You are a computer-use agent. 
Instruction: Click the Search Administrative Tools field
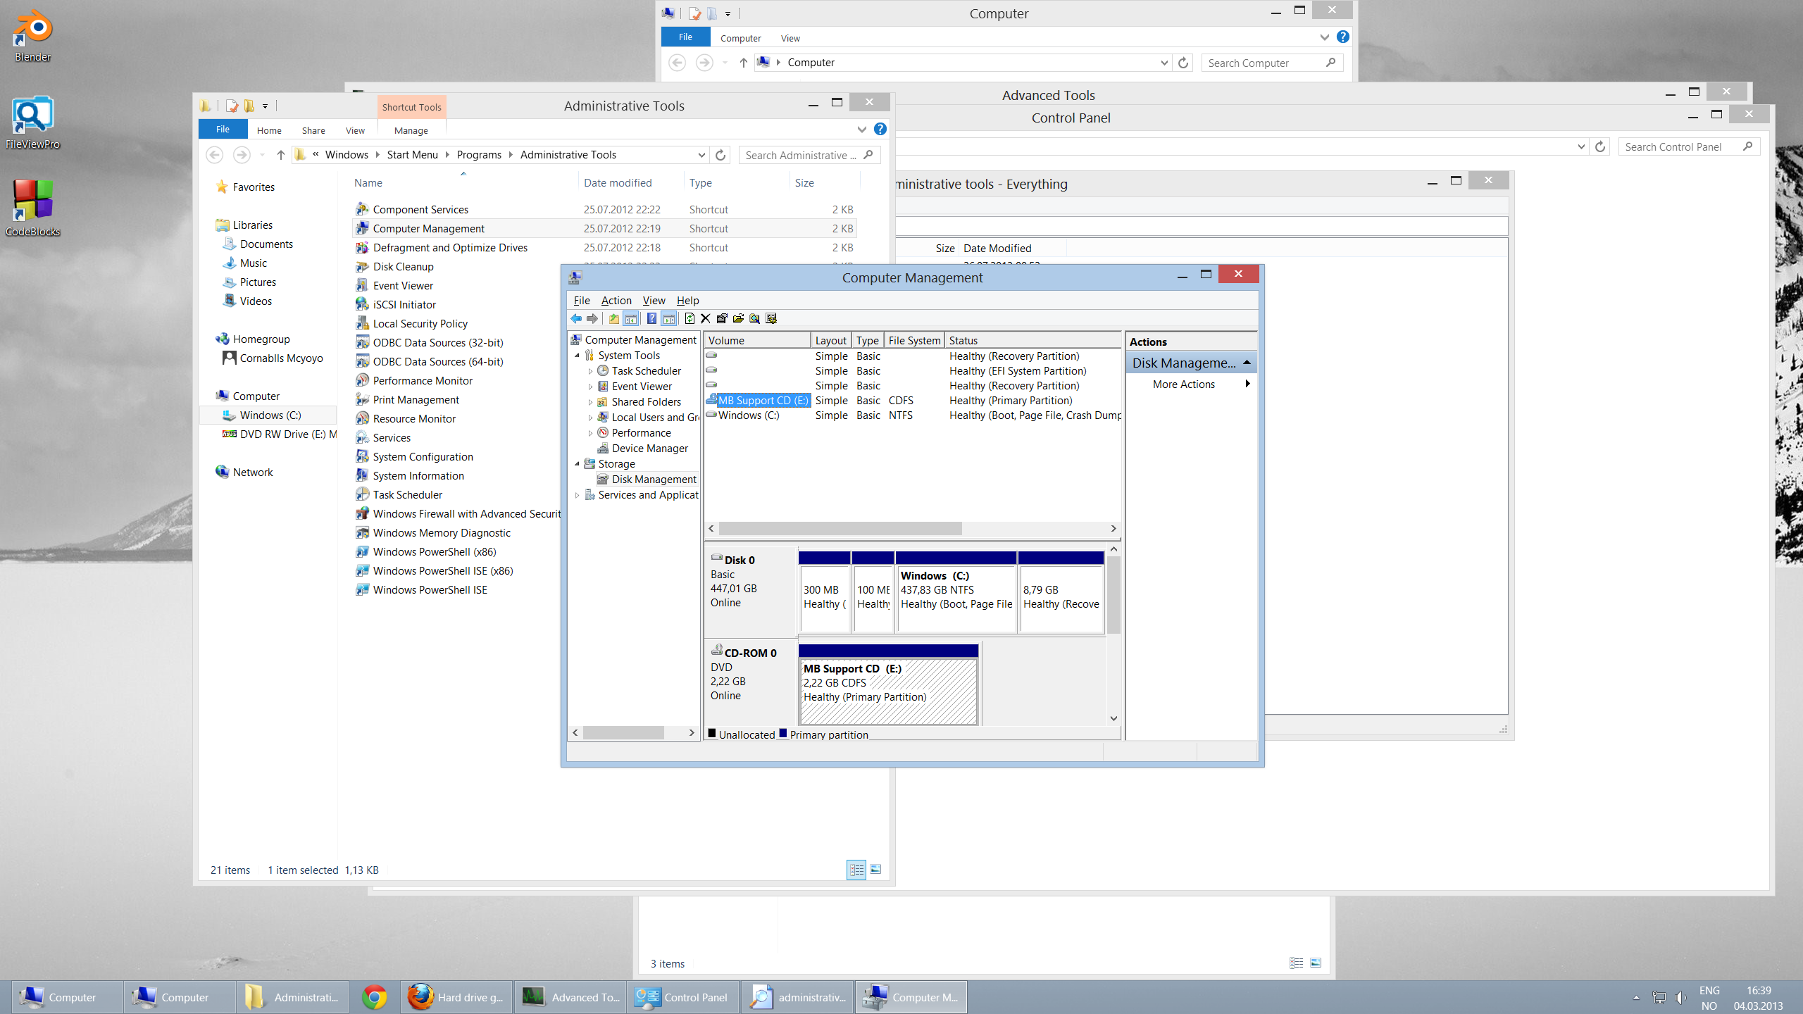click(x=810, y=155)
